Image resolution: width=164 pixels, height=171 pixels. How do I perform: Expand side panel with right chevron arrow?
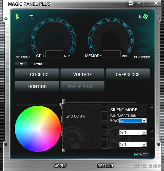[x=159, y=17]
